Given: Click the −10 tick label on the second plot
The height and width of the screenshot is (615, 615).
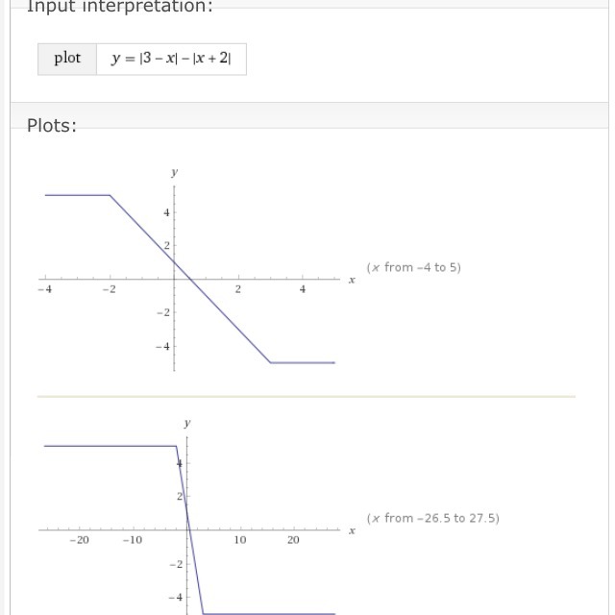Looking at the screenshot, I should coord(133,540).
